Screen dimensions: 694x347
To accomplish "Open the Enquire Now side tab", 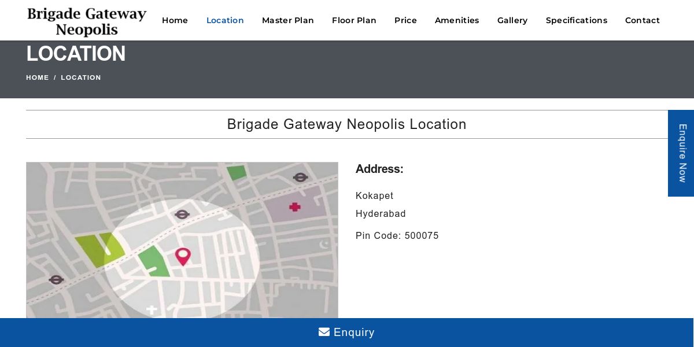I will tap(681, 153).
